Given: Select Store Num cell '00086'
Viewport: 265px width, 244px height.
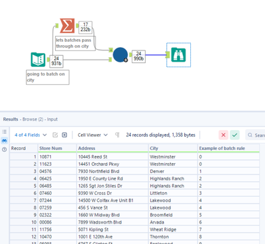Looking at the screenshot, I should 57,222.
